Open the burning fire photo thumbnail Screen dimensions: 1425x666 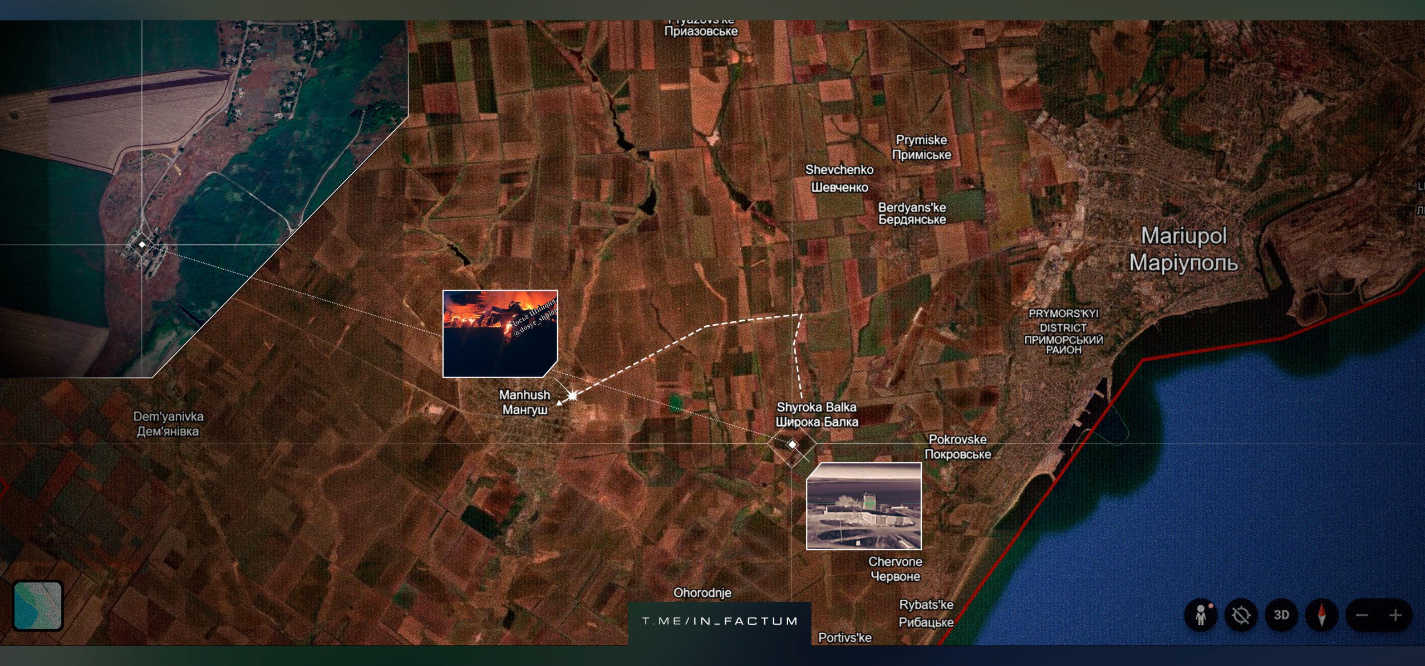500,333
